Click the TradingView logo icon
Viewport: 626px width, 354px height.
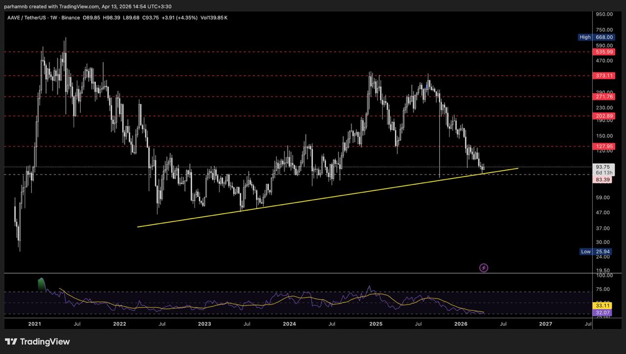click(11, 342)
